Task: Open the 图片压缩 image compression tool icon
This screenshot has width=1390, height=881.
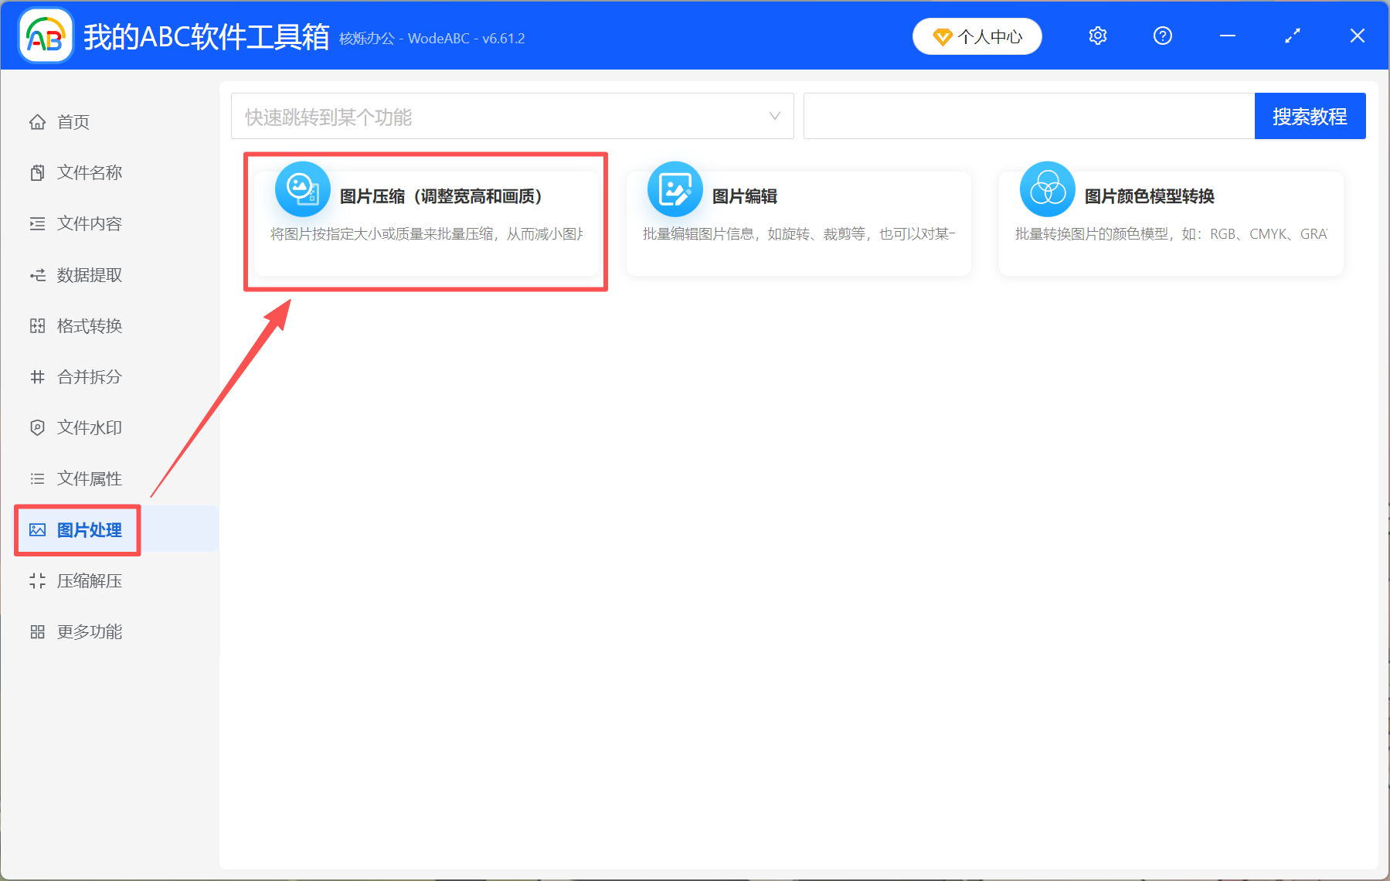Action: [x=302, y=189]
